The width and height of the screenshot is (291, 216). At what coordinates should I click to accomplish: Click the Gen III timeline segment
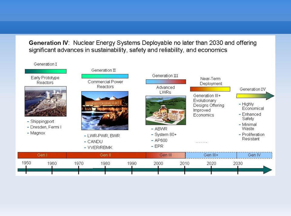[x=166, y=155]
